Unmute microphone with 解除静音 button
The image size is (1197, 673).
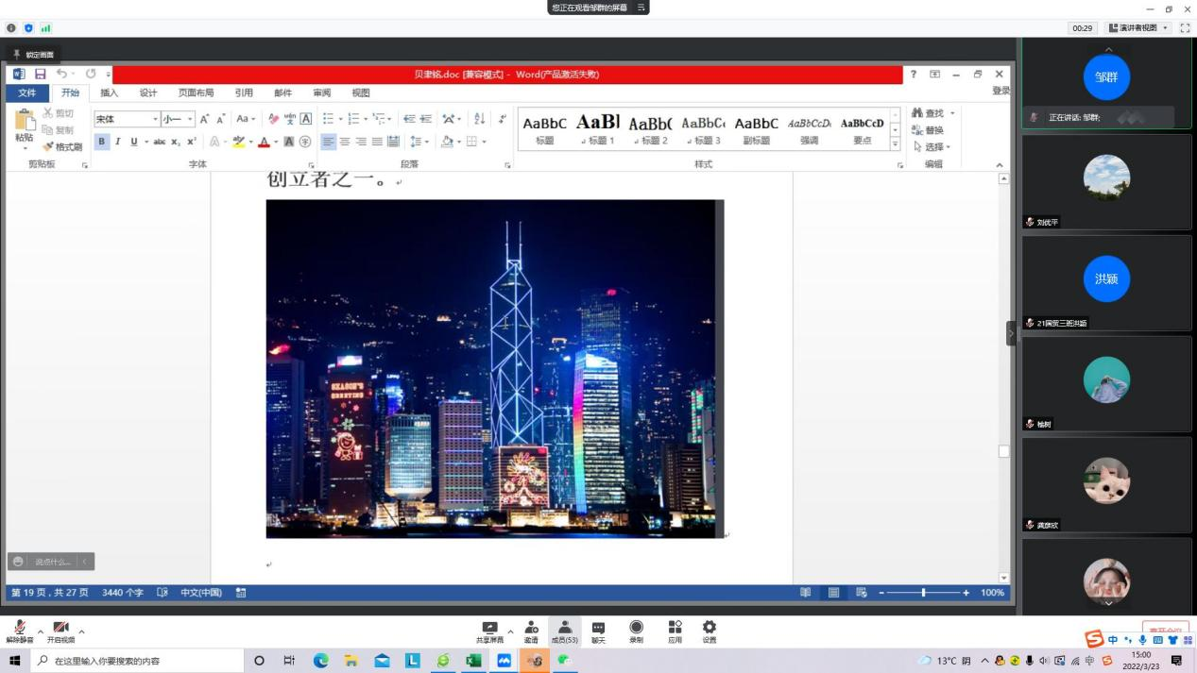(x=19, y=629)
